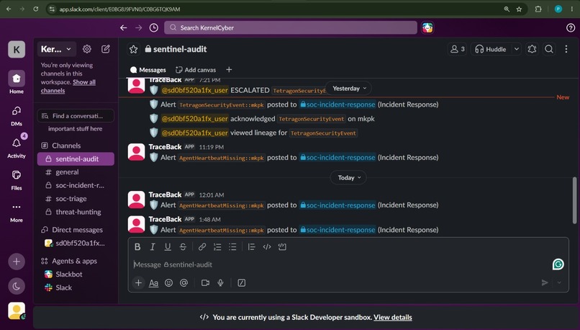
Task: Open the KernelCyber workspace switcher K
Action: click(x=17, y=49)
